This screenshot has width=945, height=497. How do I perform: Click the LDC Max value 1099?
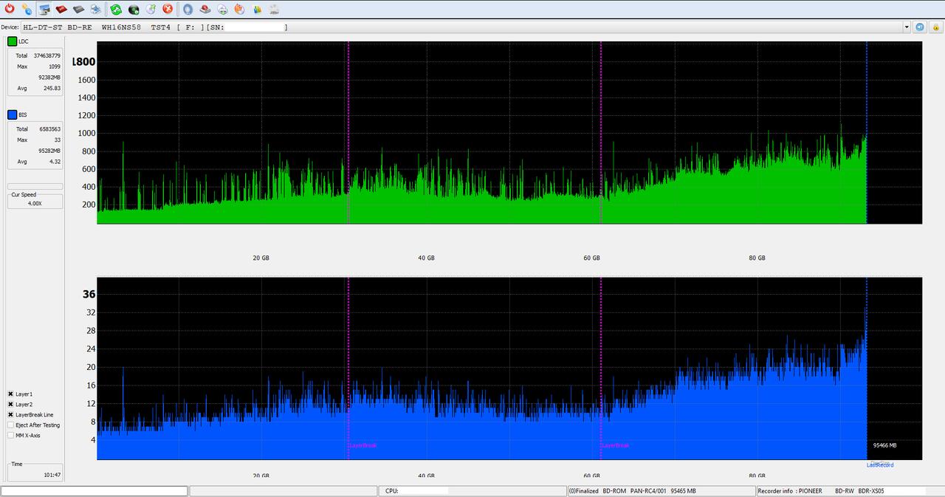pos(55,66)
